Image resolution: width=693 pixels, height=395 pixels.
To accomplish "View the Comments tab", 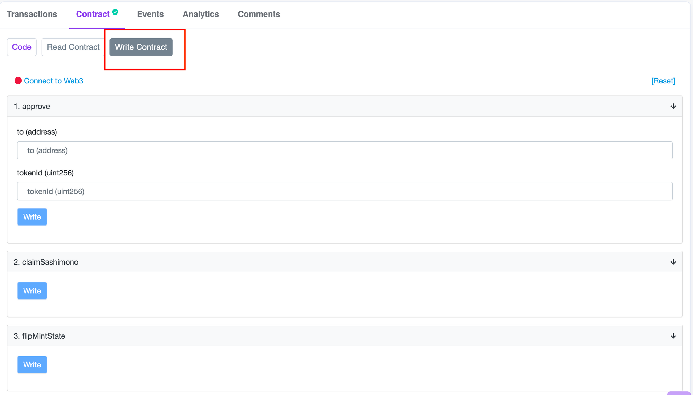I will pos(258,14).
